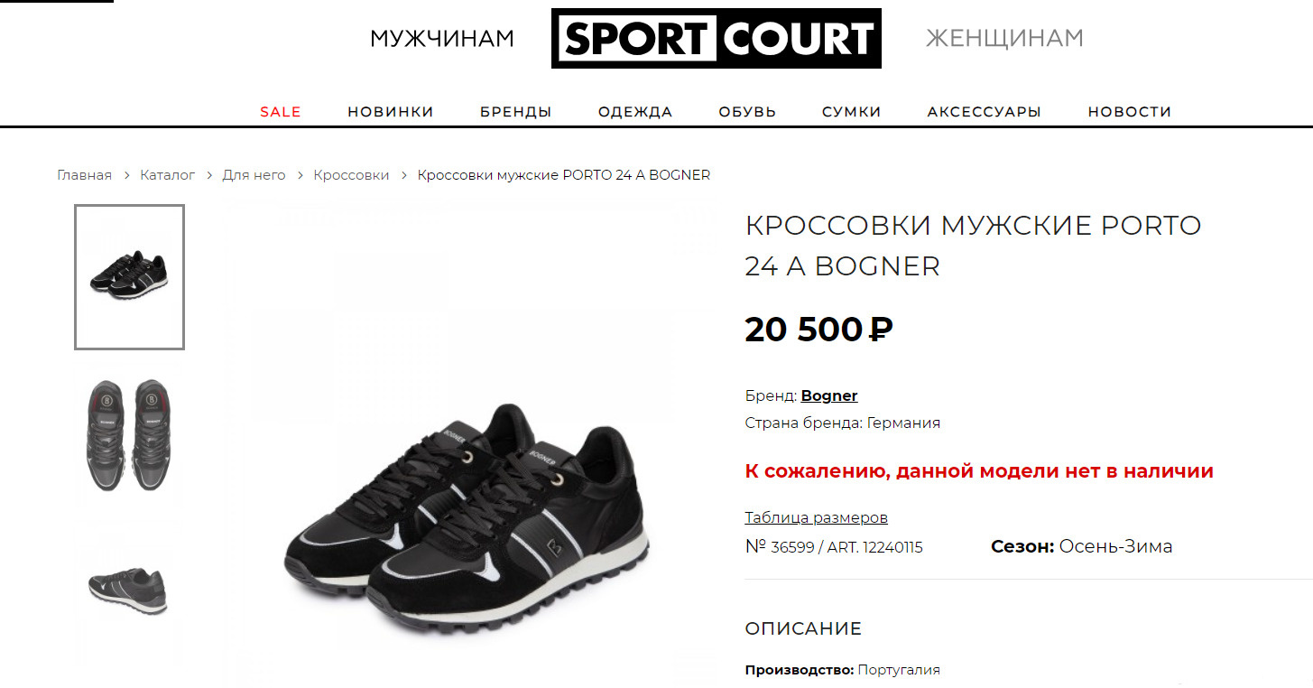View the single side-view sneaker thumbnail
Image resolution: width=1313 pixels, height=688 pixels.
[129, 590]
